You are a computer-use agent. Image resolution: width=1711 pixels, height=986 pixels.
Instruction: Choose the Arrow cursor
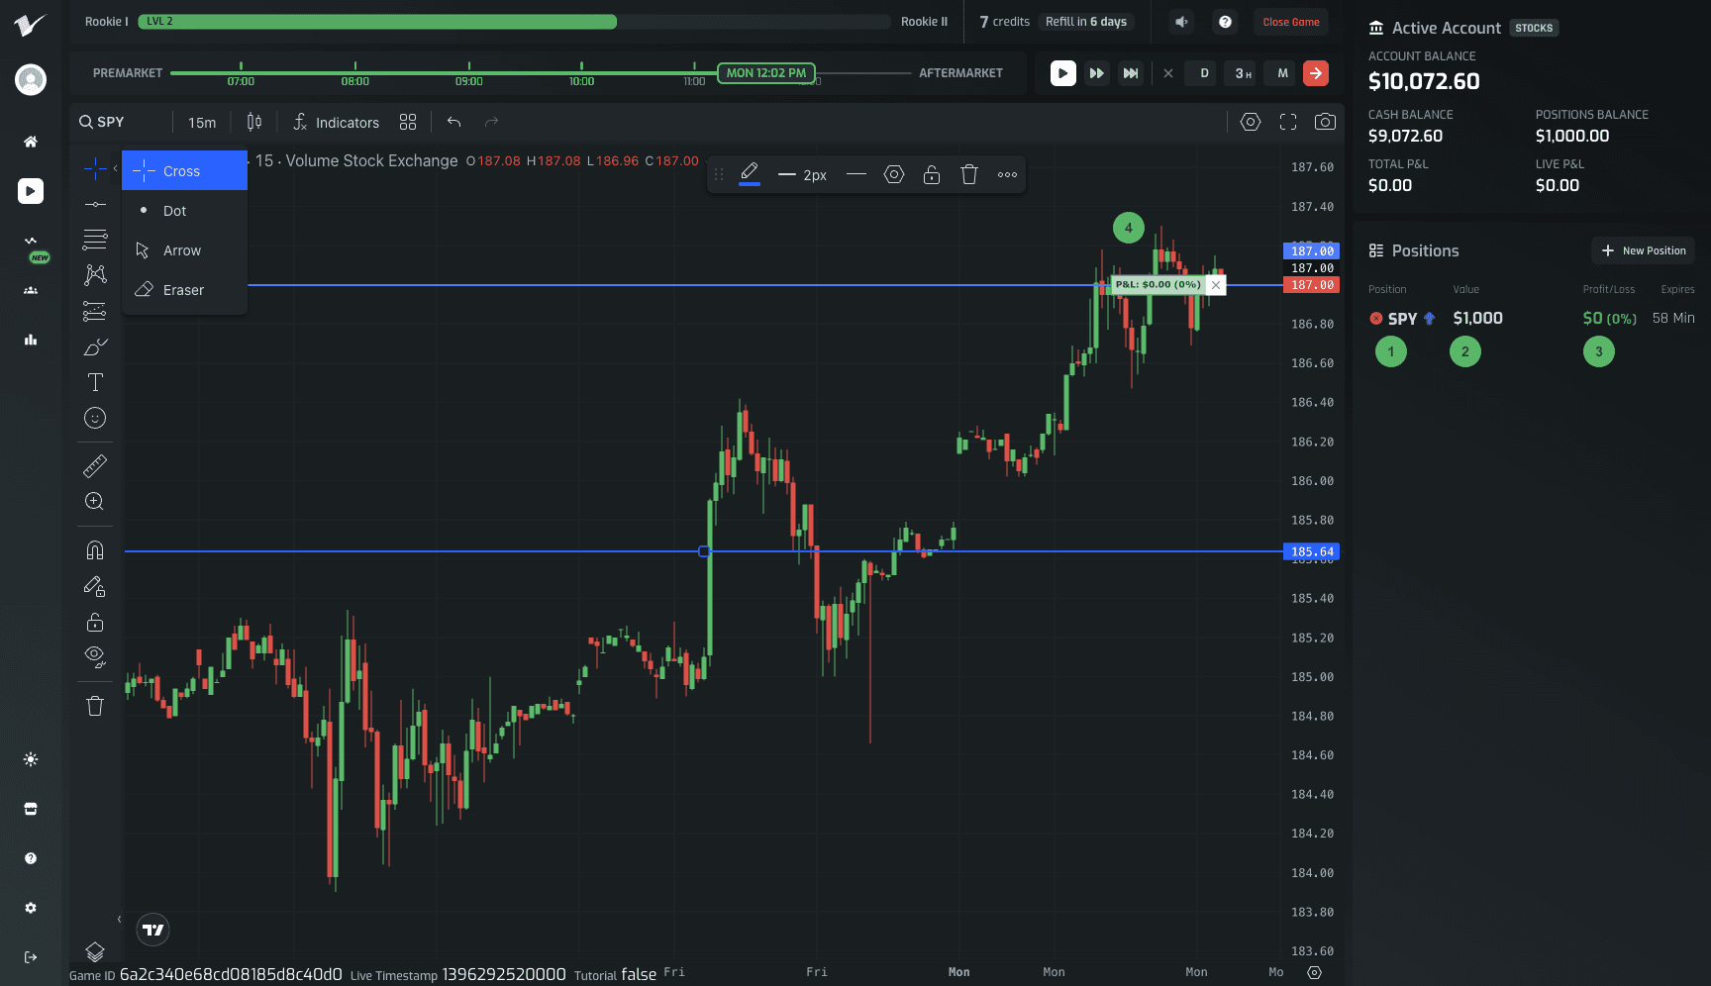pos(184,250)
